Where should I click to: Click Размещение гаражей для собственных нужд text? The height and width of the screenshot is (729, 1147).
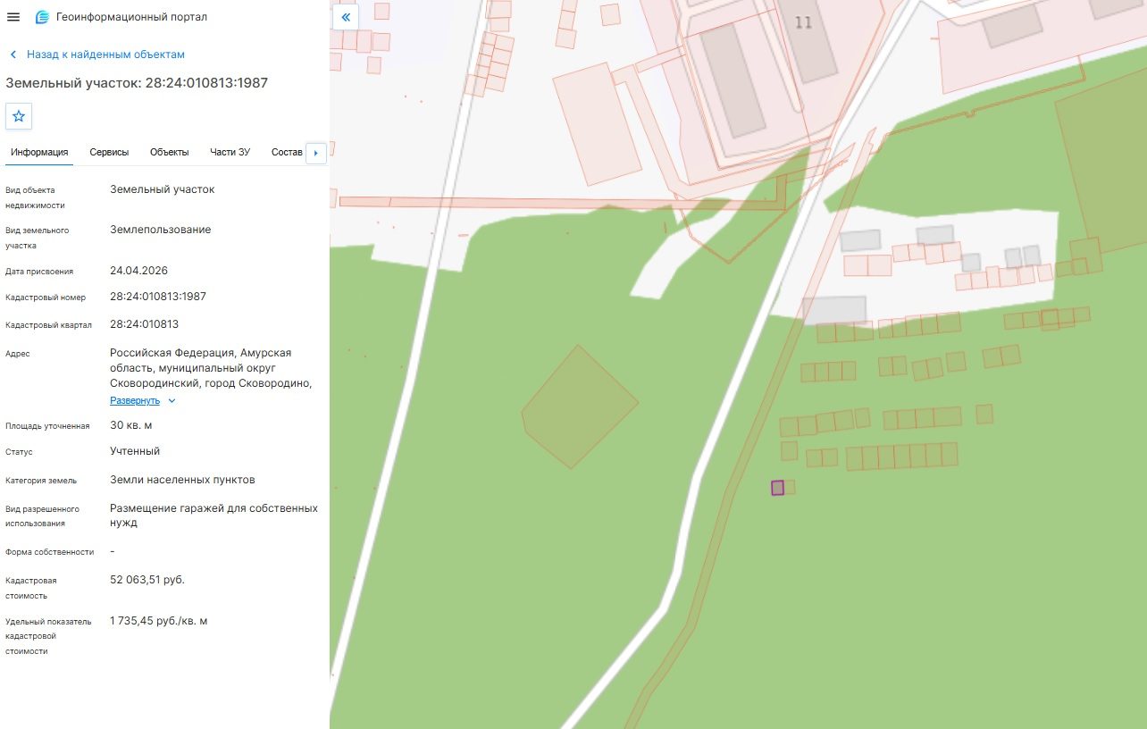coord(214,515)
